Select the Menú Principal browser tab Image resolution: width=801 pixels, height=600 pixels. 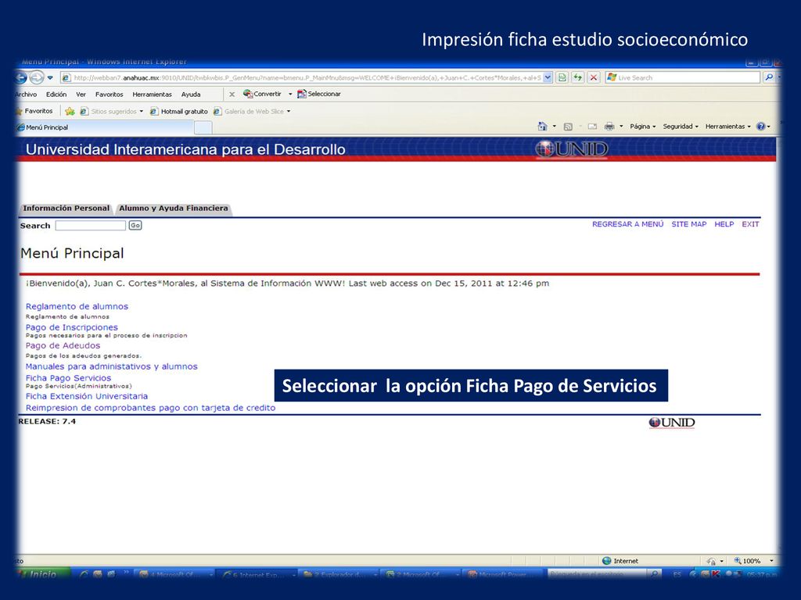tap(105, 127)
